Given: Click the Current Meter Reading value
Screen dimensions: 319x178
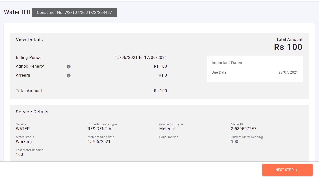Looking at the screenshot, I should point(235,142).
